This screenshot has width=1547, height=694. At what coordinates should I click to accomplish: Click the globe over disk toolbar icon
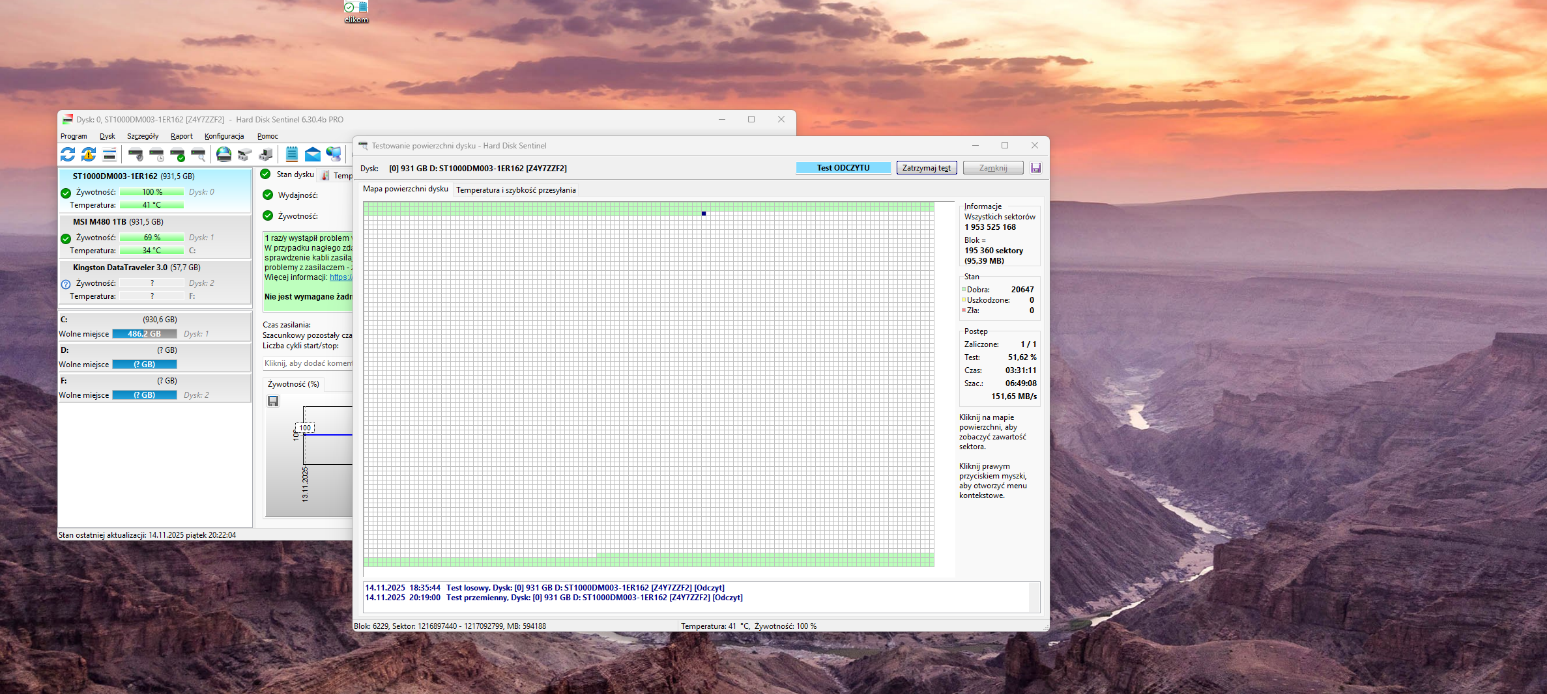224,154
